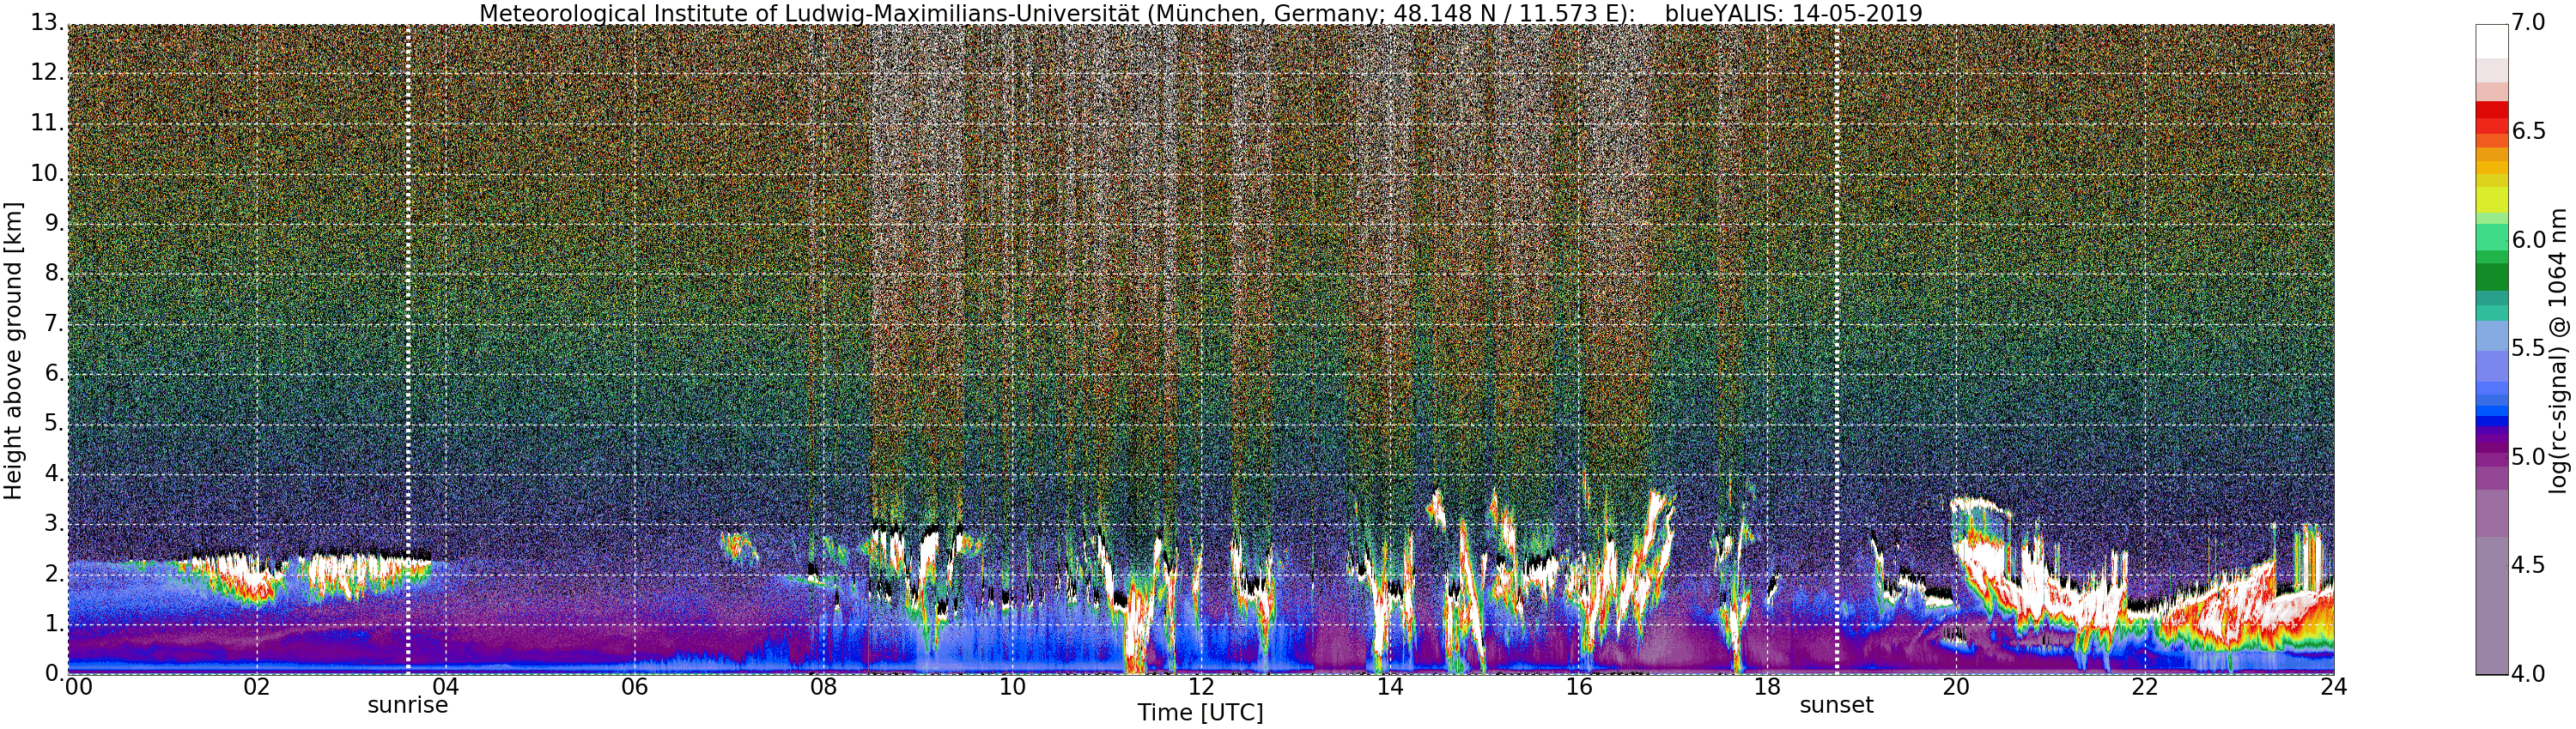The height and width of the screenshot is (729, 2576).
Task: Select the colorbar label 'log(rc-signal) @ 1064 nm'
Action: tap(2558, 351)
